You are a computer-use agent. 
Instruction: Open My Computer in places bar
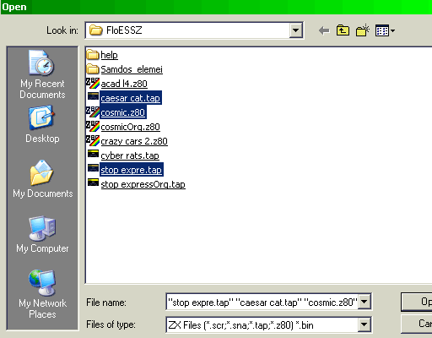point(42,234)
